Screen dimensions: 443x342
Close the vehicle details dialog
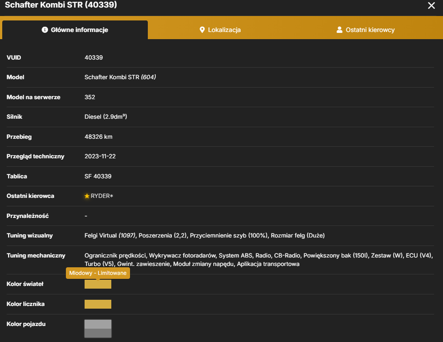(431, 5)
